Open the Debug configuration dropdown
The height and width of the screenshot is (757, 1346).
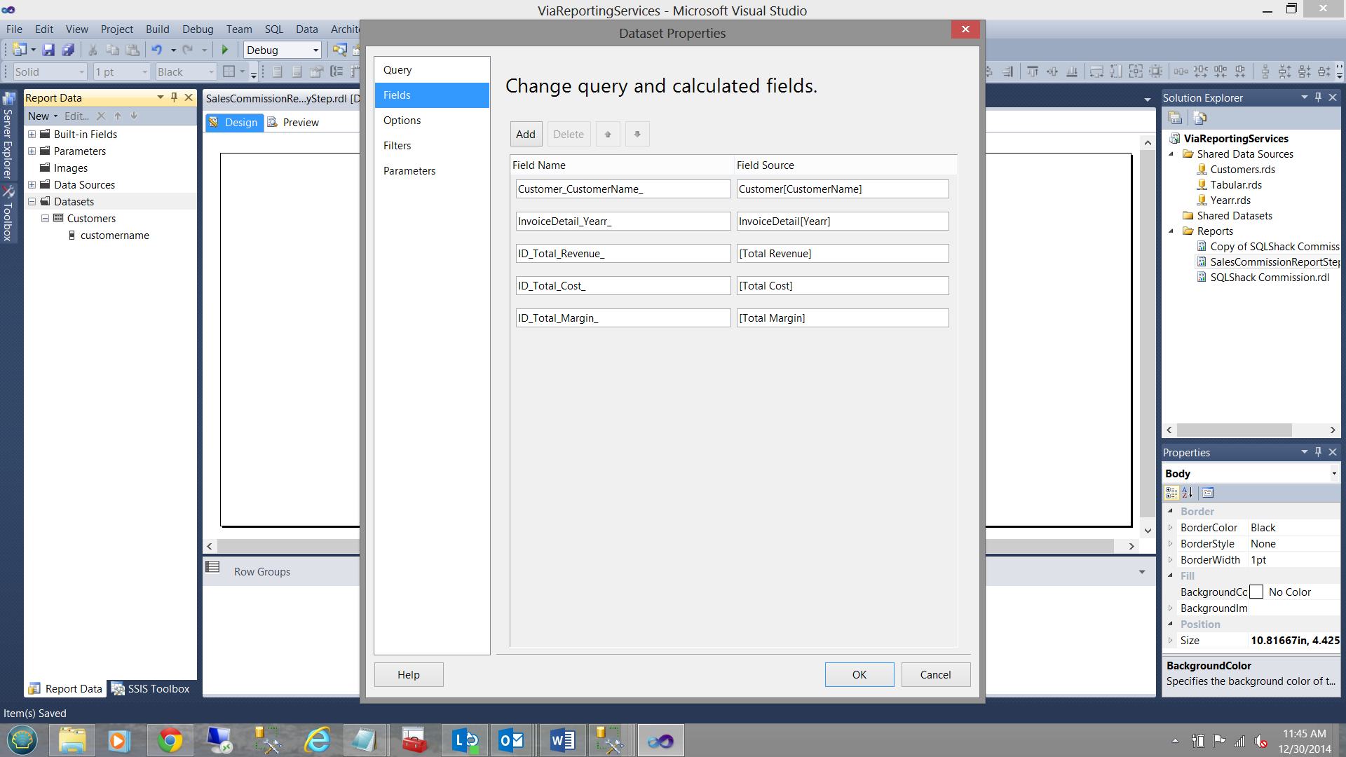[x=315, y=50]
